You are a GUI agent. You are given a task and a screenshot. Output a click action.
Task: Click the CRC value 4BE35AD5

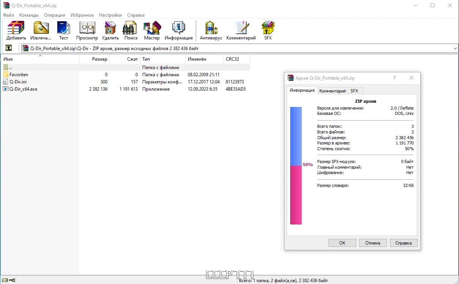(236, 89)
